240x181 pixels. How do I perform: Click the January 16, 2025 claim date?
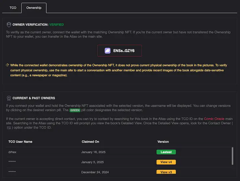[93, 152]
